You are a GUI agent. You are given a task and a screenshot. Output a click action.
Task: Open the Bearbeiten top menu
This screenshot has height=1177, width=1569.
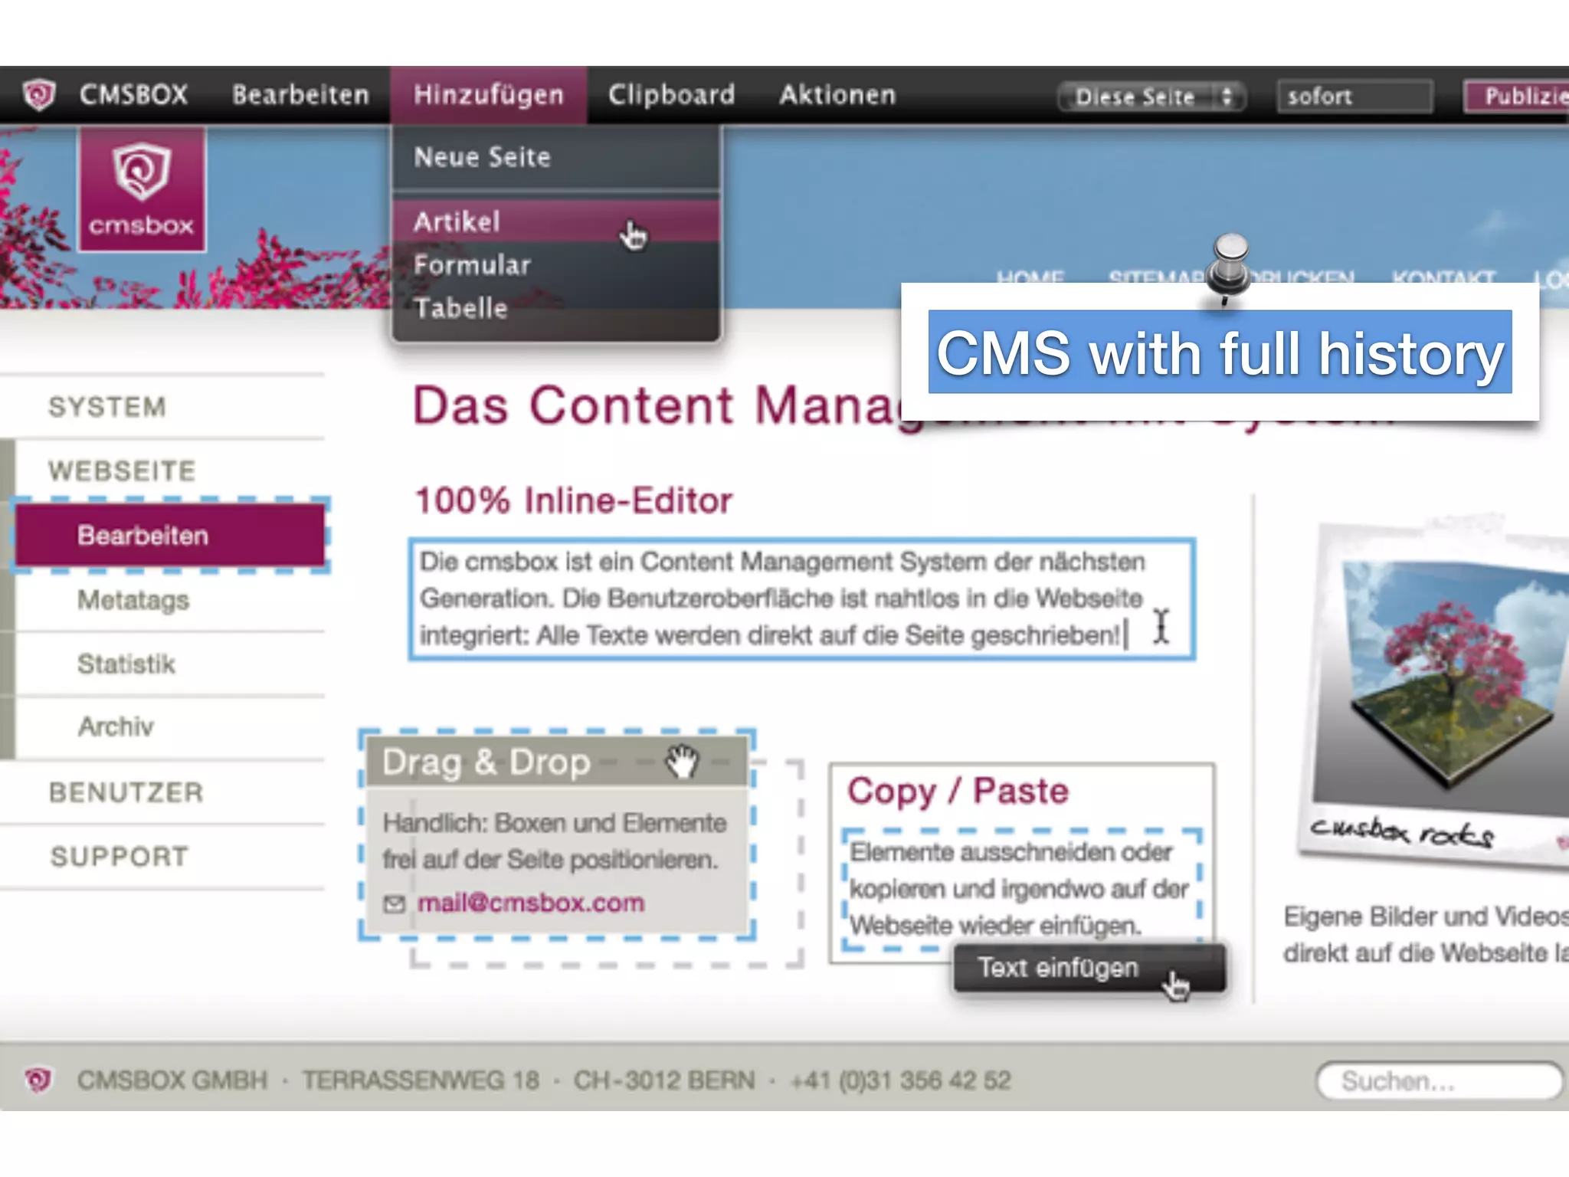[x=300, y=95]
